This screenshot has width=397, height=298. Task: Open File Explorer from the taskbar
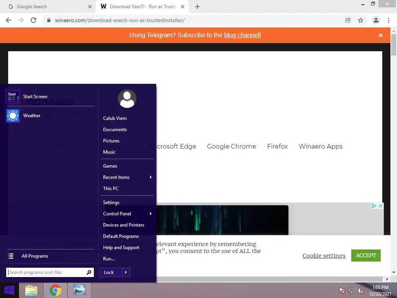pyautogui.click(x=31, y=290)
